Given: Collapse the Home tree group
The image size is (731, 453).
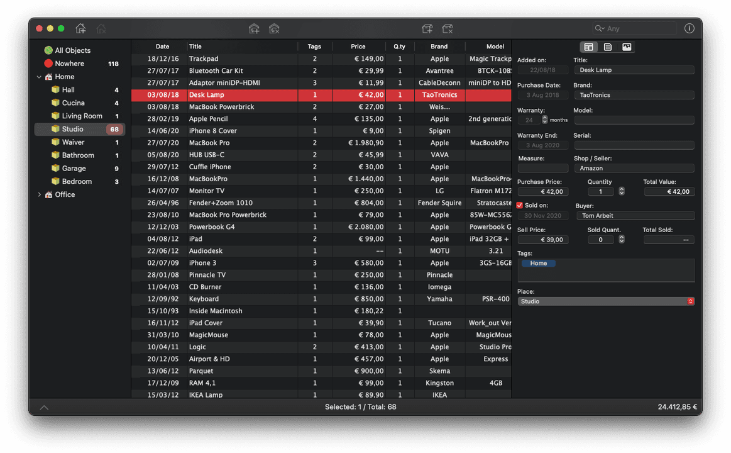Looking at the screenshot, I should pos(40,77).
